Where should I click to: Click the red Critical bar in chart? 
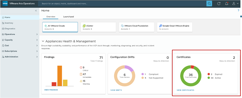[x=54, y=84]
